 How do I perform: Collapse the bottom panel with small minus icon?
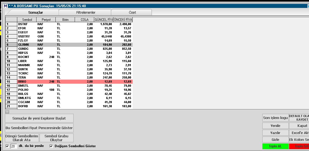[x=7, y=112]
